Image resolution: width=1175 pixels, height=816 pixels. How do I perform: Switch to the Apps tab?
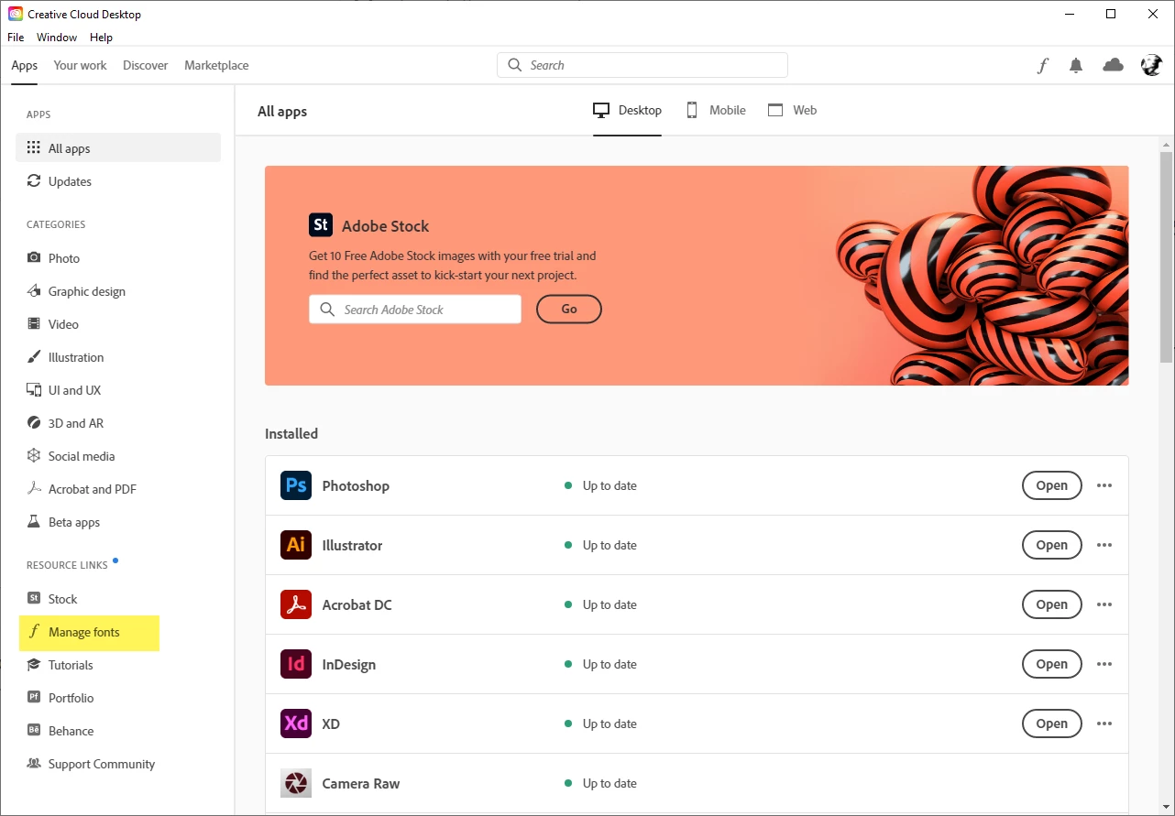point(25,65)
